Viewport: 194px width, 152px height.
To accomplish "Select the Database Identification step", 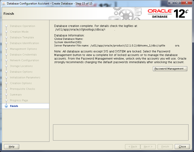I will (x=24, y=43).
